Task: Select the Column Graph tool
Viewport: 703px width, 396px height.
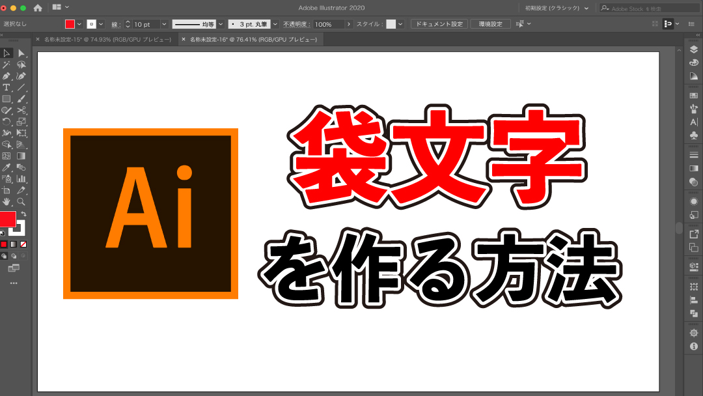Action: [21, 179]
